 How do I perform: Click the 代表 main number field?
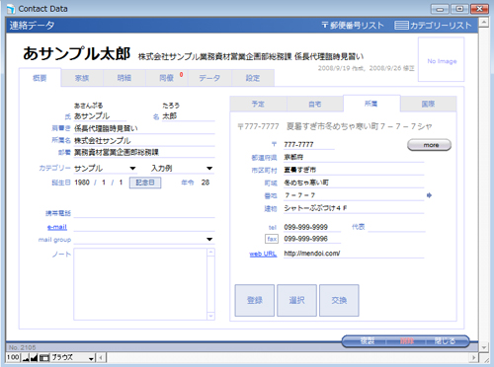coord(396,227)
